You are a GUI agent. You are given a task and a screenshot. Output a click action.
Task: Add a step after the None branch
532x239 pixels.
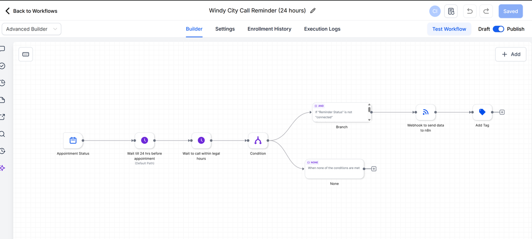[x=374, y=169]
